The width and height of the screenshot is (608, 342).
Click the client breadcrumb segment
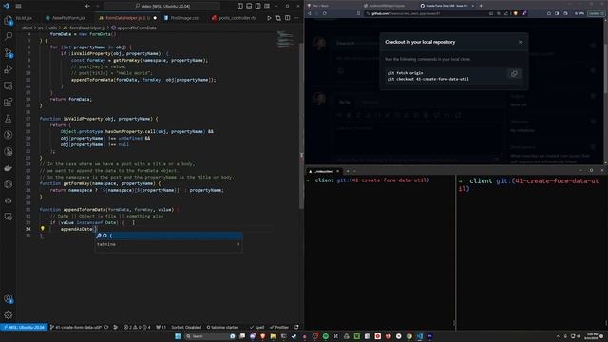(28, 28)
